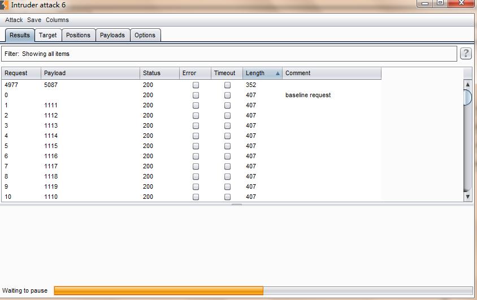
Task: Select payload cell 1117
Action: (x=51, y=166)
